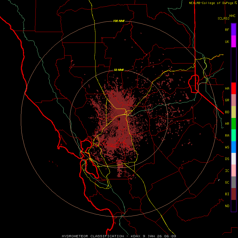The image size is (238, 238).
Task: Click the ND black legend swatch
Action: click(234, 206)
